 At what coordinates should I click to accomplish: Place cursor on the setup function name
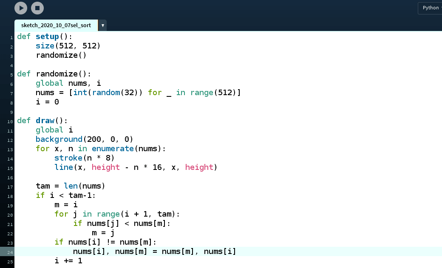[47, 37]
